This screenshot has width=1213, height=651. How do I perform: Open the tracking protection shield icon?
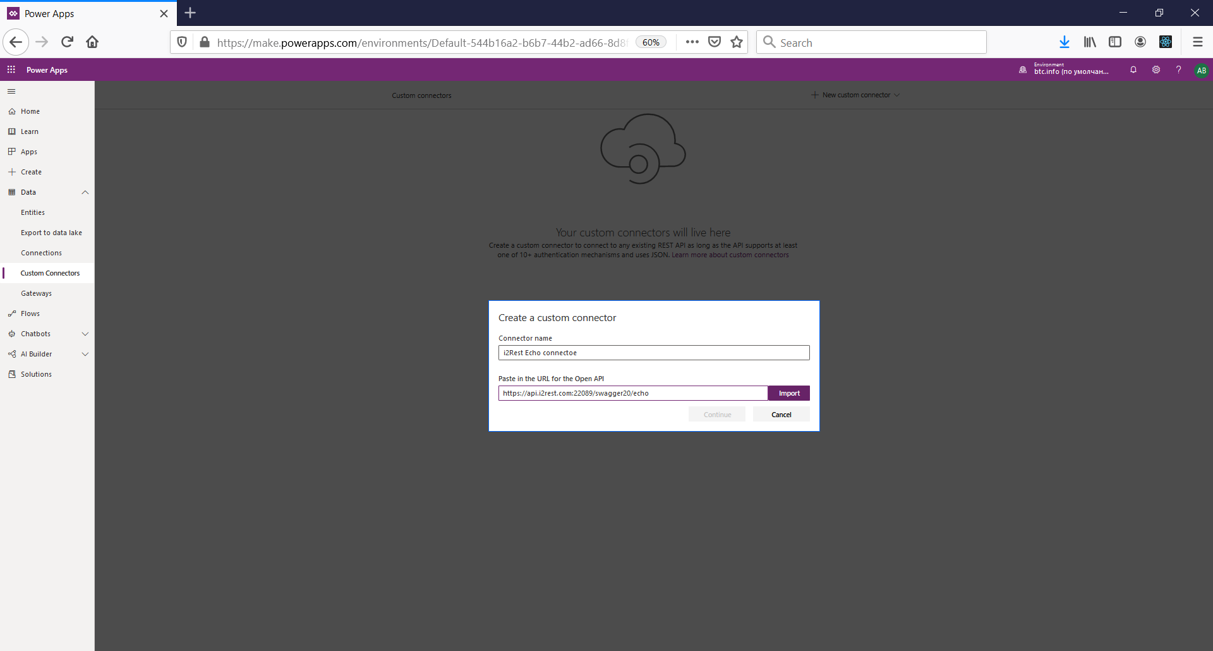tap(182, 42)
